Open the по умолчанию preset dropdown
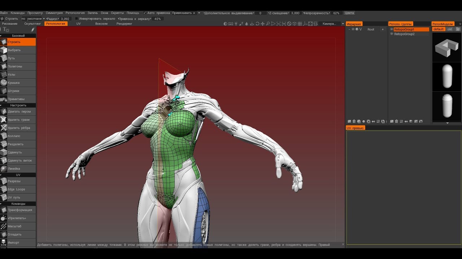The image size is (462, 259). 33,19
